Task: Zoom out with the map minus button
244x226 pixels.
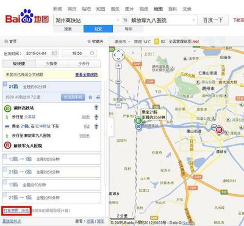Action: click(x=118, y=105)
